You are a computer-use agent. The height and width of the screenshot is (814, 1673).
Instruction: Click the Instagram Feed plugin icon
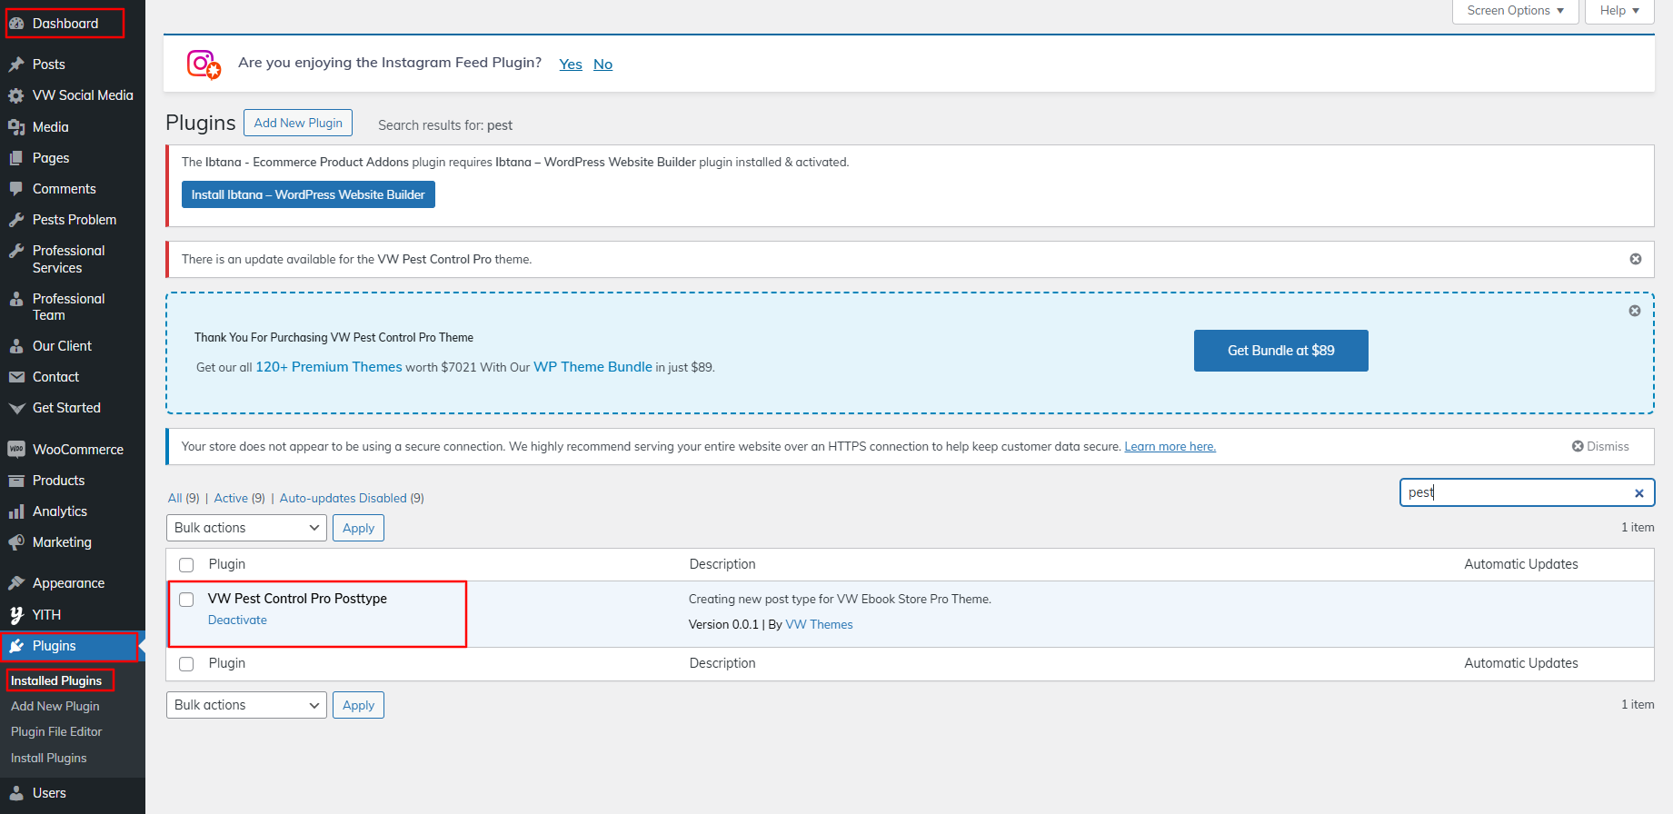[x=204, y=65]
